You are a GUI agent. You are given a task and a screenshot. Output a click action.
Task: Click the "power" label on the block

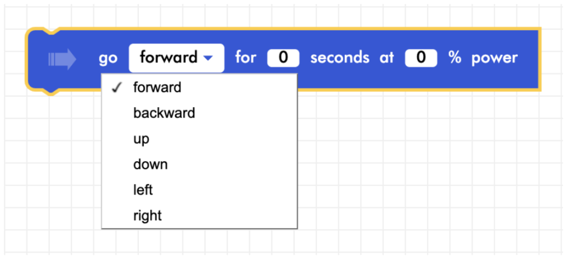[494, 57]
